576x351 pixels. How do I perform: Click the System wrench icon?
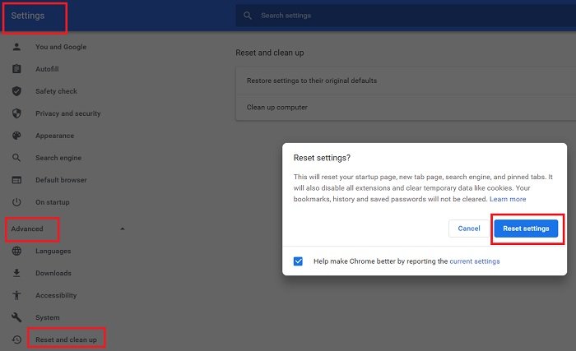pos(16,317)
